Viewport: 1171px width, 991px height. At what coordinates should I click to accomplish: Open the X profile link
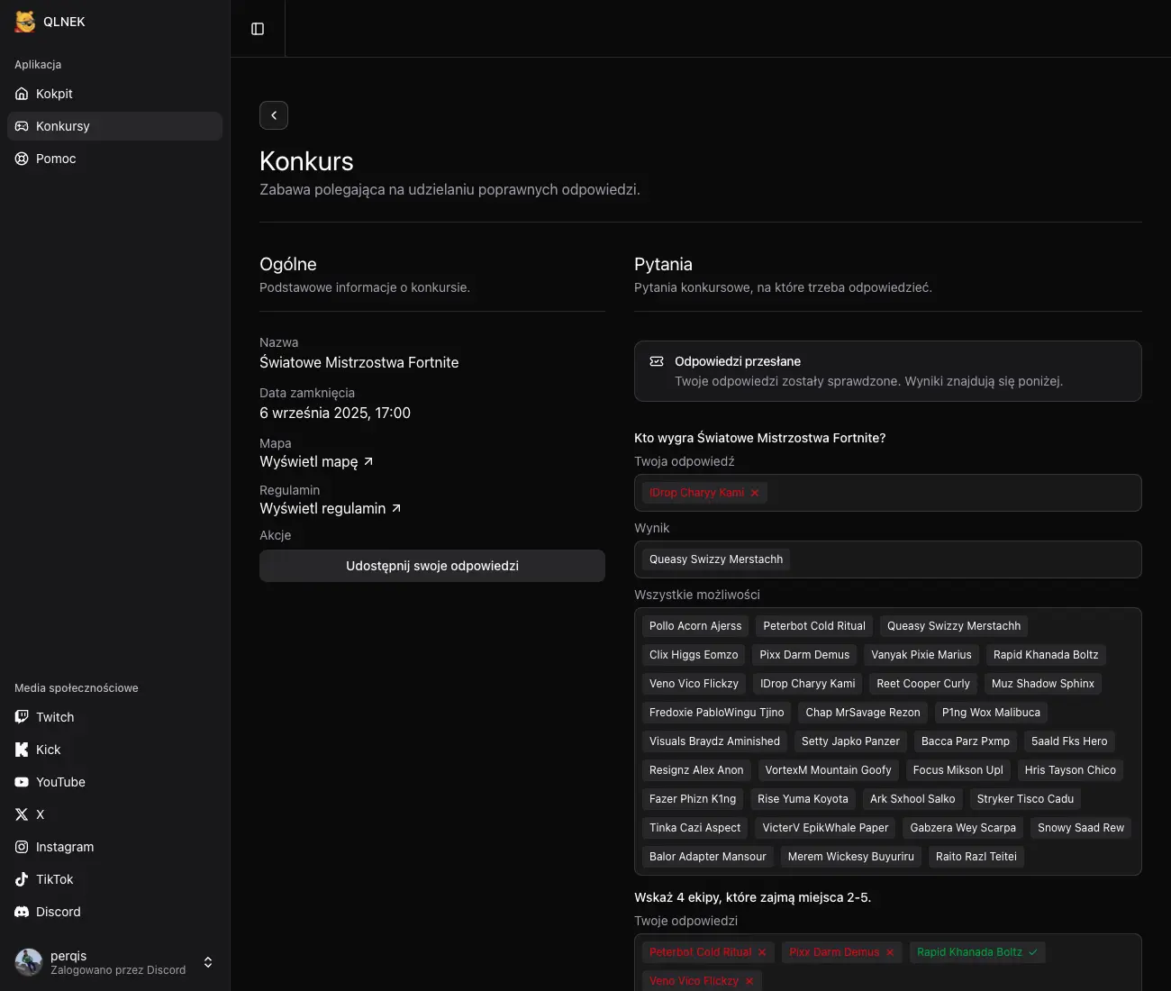pyautogui.click(x=40, y=814)
